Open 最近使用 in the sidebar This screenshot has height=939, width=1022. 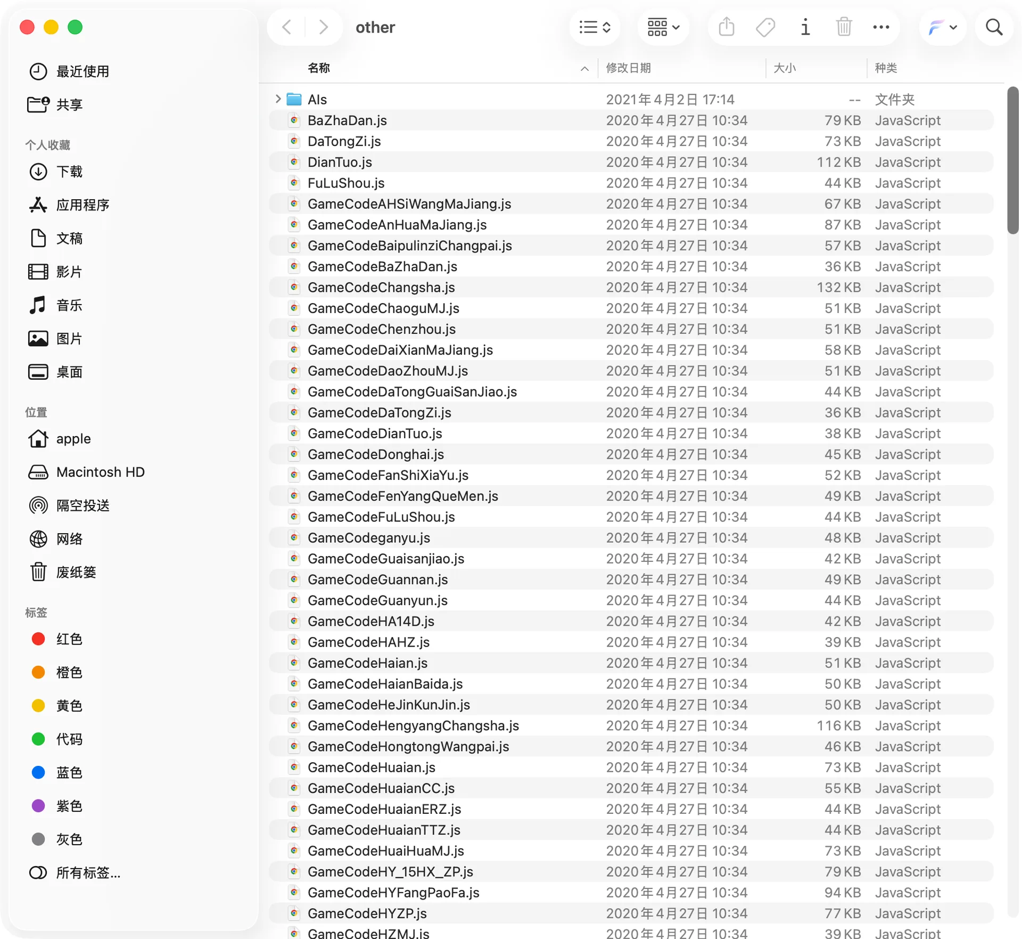[83, 71]
